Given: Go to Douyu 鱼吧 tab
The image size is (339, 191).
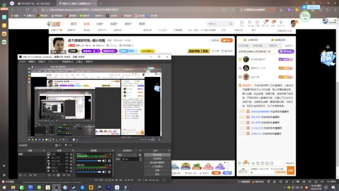Looking at the screenshot, I should [x=142, y=24].
